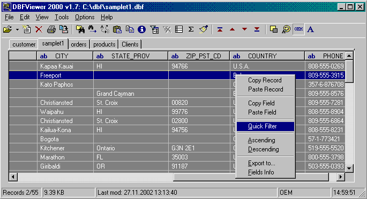Click the horizontal scrollbar right arrow

(x=341, y=177)
